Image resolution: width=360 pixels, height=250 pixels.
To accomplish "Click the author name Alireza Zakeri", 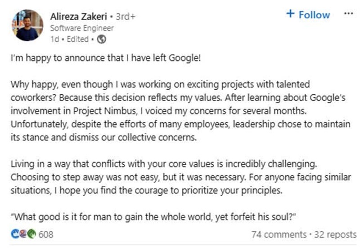I will tap(80, 17).
